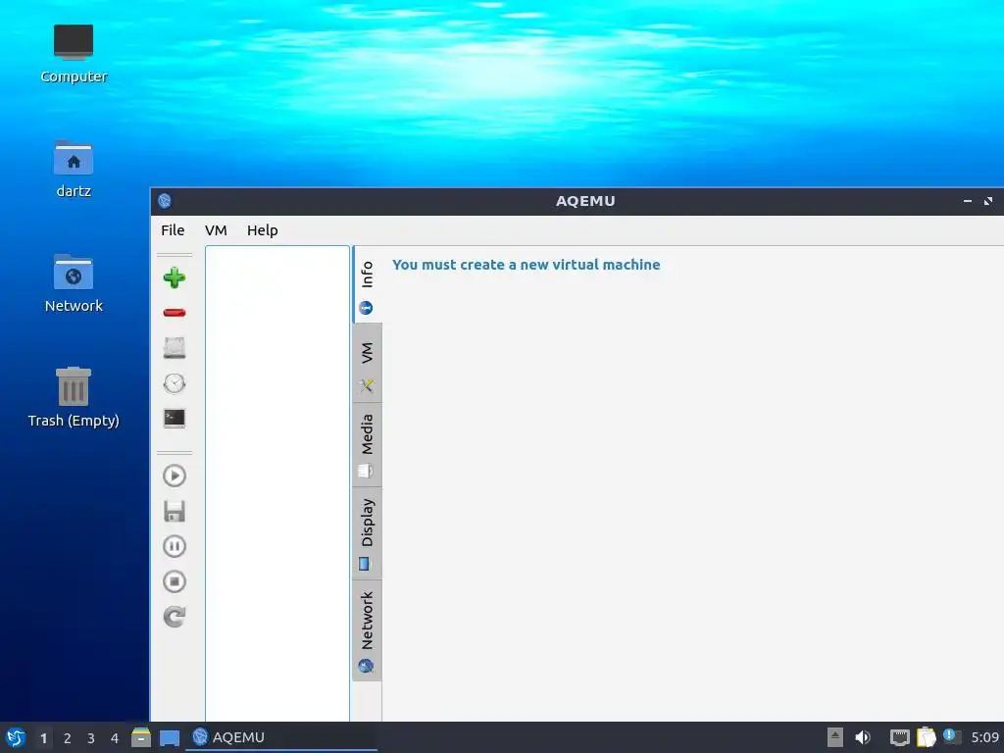
Task: Click the red minus delete VM icon
Action: (175, 313)
